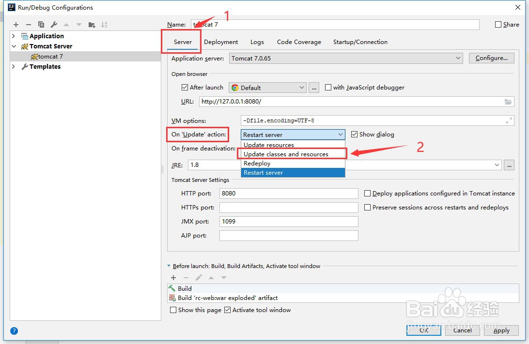Viewport: 529px width, 344px height.
Task: Move configuration down in the list
Action: [x=79, y=25]
